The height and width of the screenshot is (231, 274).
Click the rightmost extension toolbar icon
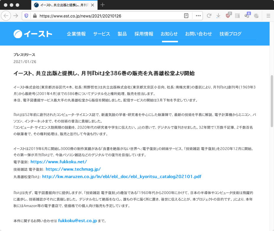coord(256,16)
